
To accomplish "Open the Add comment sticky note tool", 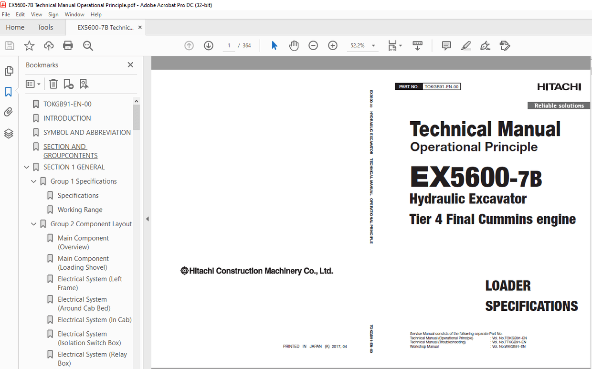I will pos(446,46).
